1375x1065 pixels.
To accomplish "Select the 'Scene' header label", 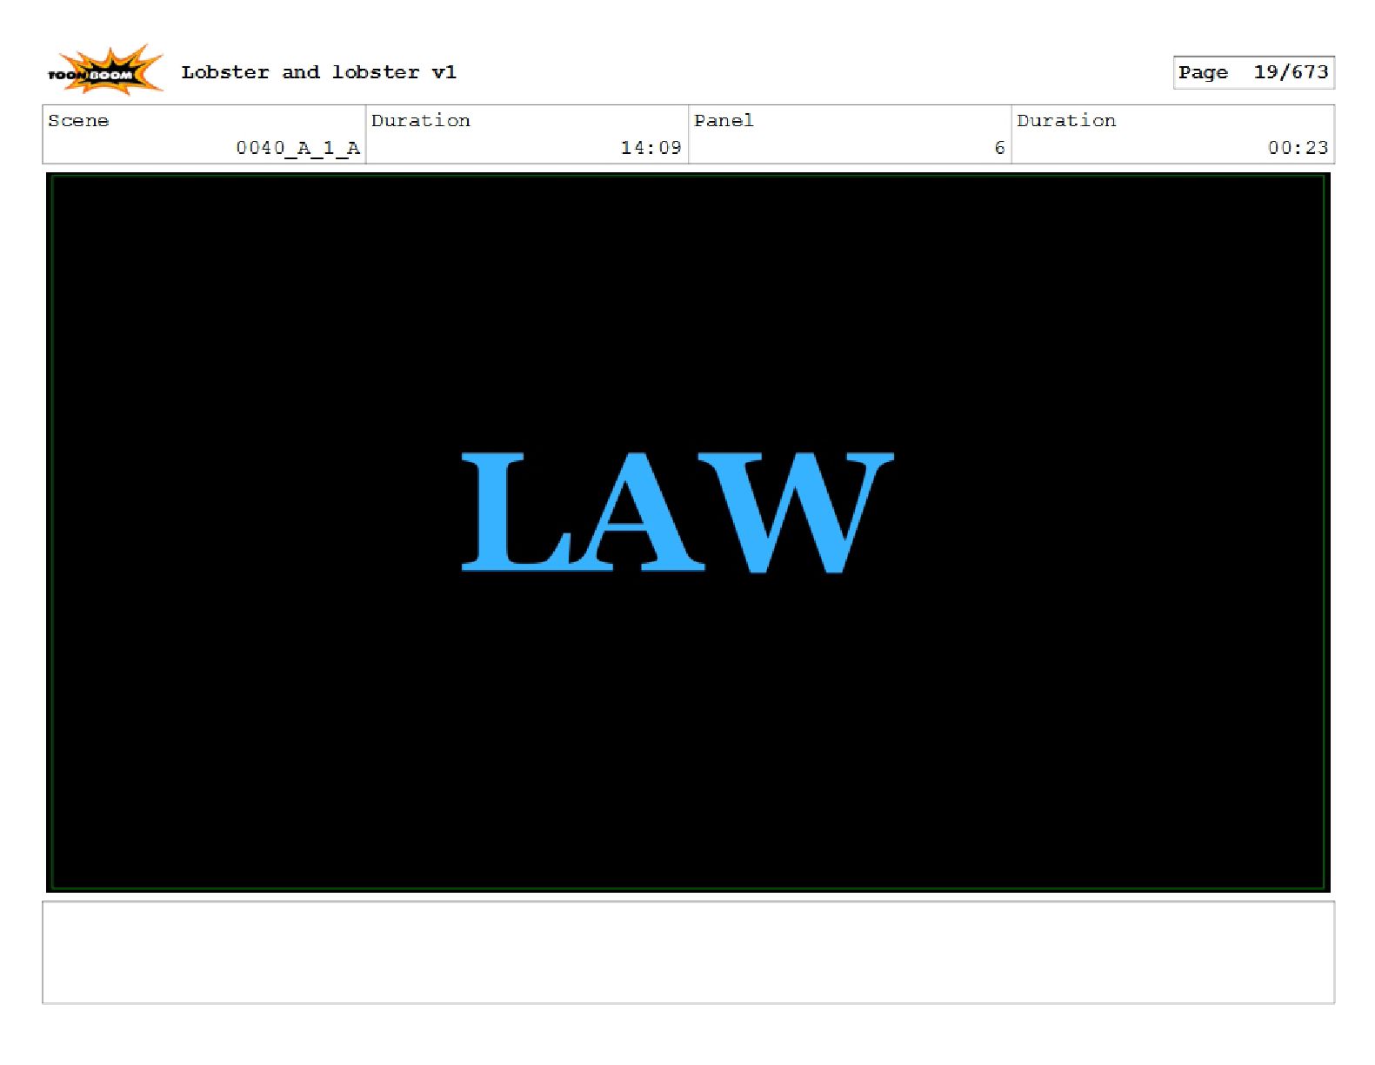I will [x=78, y=121].
